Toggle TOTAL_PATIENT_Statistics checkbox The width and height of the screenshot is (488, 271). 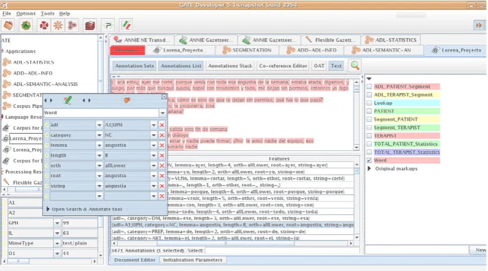369,144
